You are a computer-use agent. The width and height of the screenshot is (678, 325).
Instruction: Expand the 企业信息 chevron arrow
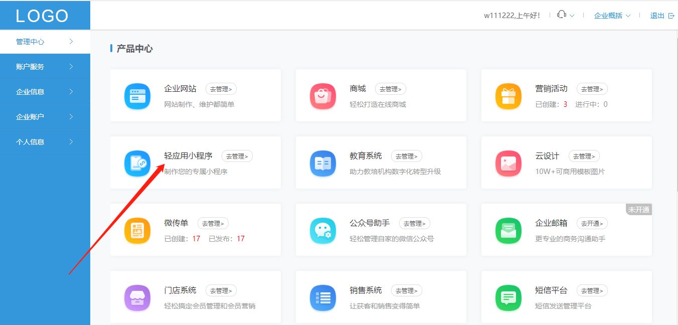tap(71, 92)
